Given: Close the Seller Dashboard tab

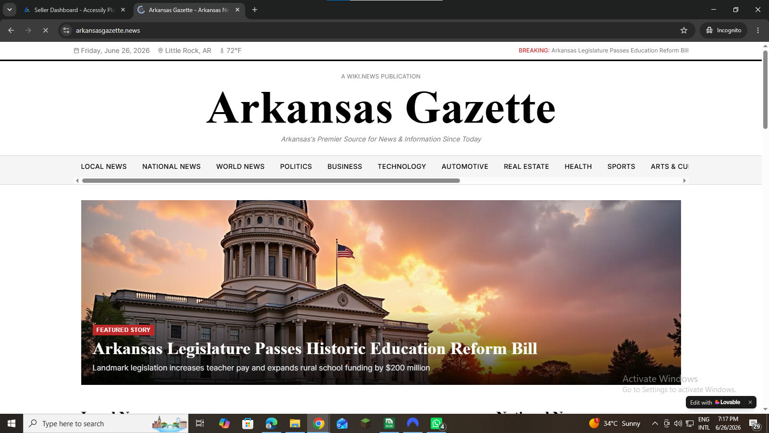Looking at the screenshot, I should [123, 10].
